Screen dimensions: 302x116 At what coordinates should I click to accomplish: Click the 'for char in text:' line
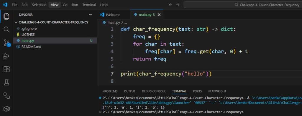159,44
